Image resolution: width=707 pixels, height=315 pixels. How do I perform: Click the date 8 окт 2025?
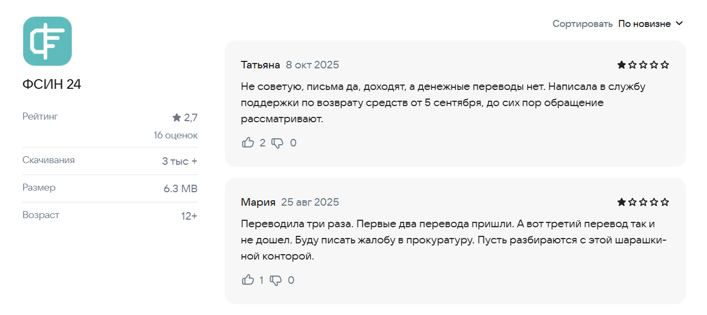tap(312, 65)
